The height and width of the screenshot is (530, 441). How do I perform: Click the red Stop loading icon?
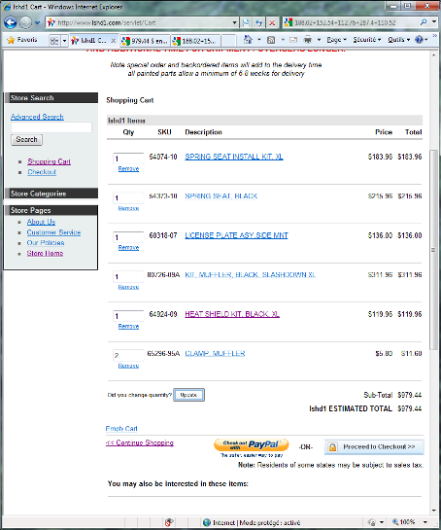coord(272,22)
